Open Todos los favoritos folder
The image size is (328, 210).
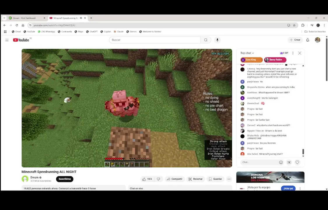(315, 32)
